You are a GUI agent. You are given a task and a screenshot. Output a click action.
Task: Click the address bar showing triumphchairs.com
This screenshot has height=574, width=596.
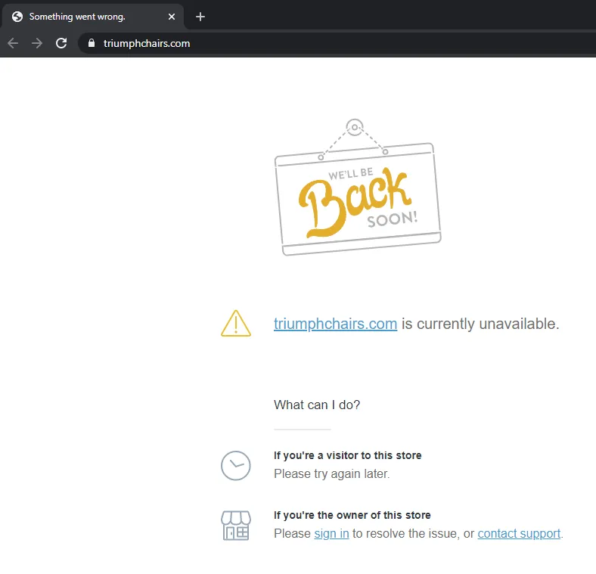(x=337, y=43)
